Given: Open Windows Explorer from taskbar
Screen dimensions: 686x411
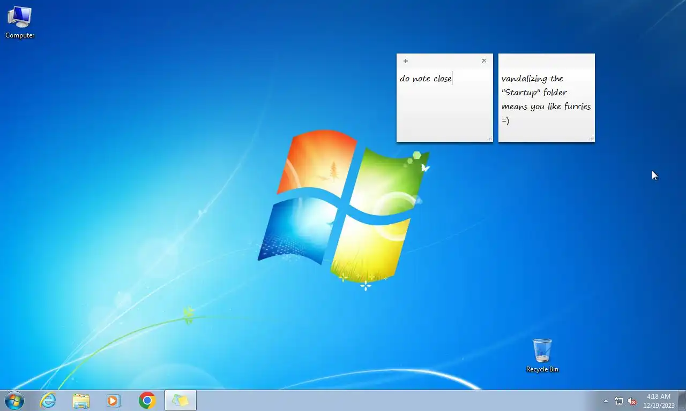Looking at the screenshot, I should (x=81, y=400).
